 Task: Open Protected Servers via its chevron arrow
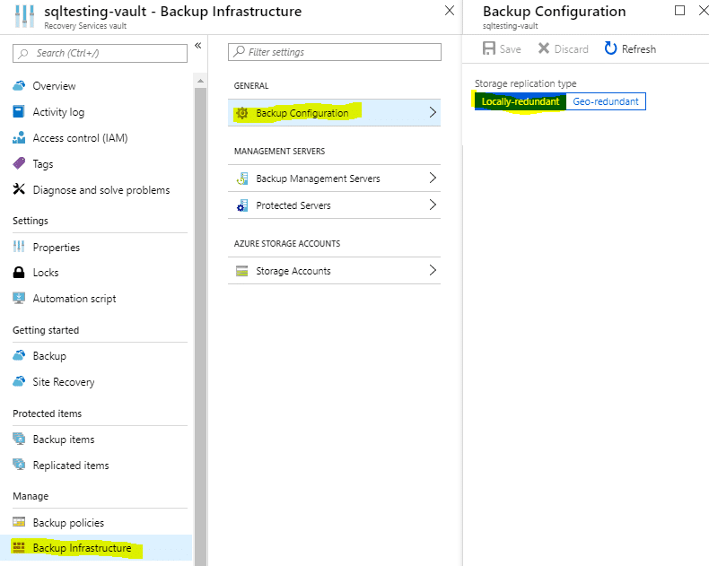point(433,205)
